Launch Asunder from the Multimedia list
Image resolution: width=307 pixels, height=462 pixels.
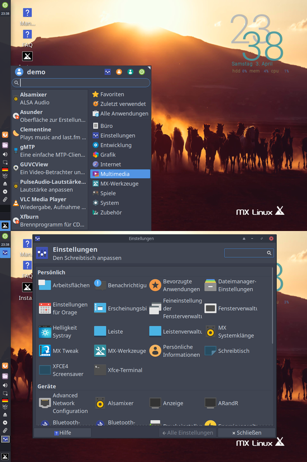50,116
